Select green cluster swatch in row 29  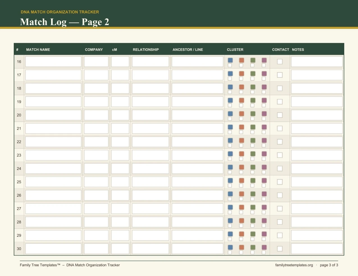(253, 234)
